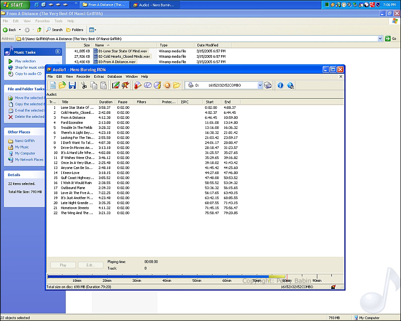Click My Music in Other Places
Image resolution: width=401 pixels, height=321 pixels.
point(22,147)
